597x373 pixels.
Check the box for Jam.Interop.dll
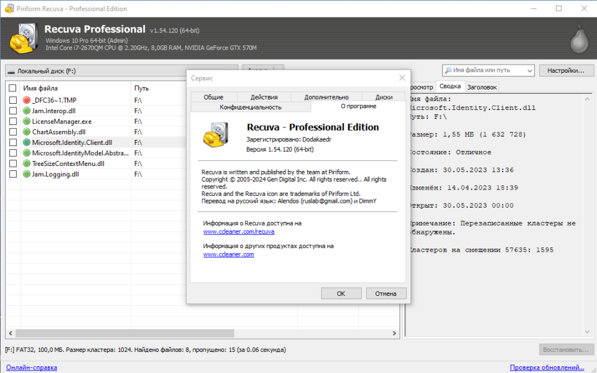pos(13,111)
